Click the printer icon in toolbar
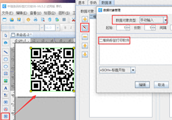This screenshot has width=172, height=120. pos(35,20)
